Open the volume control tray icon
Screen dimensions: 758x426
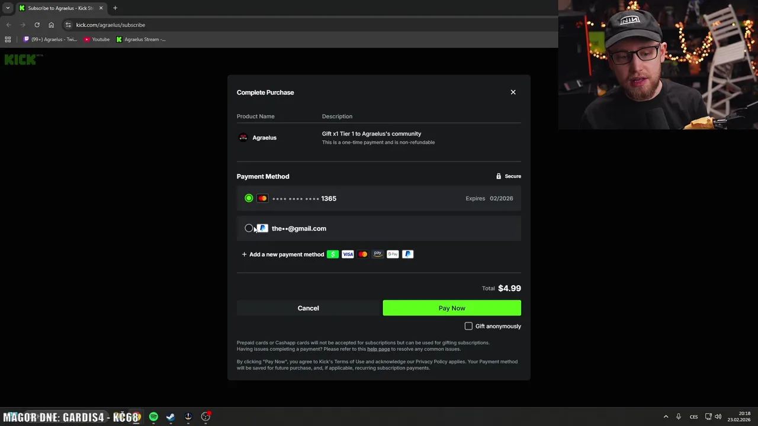coord(718,417)
